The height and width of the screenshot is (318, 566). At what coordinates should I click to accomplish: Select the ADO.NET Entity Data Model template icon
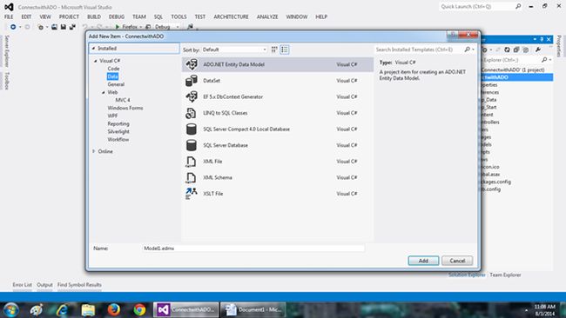click(192, 64)
